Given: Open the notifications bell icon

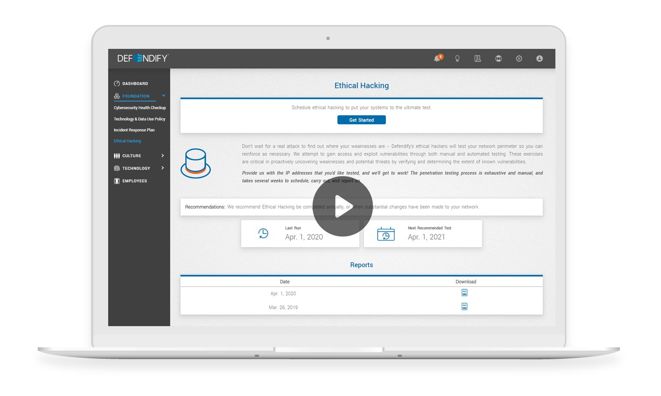Looking at the screenshot, I should 437,58.
